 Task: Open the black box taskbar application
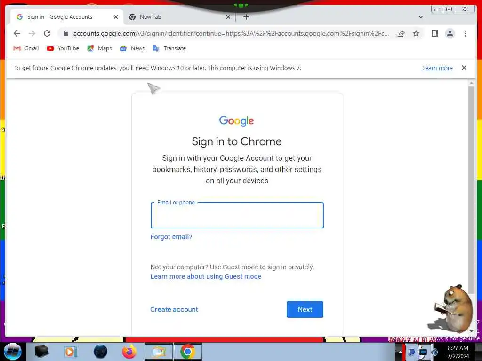point(41,352)
